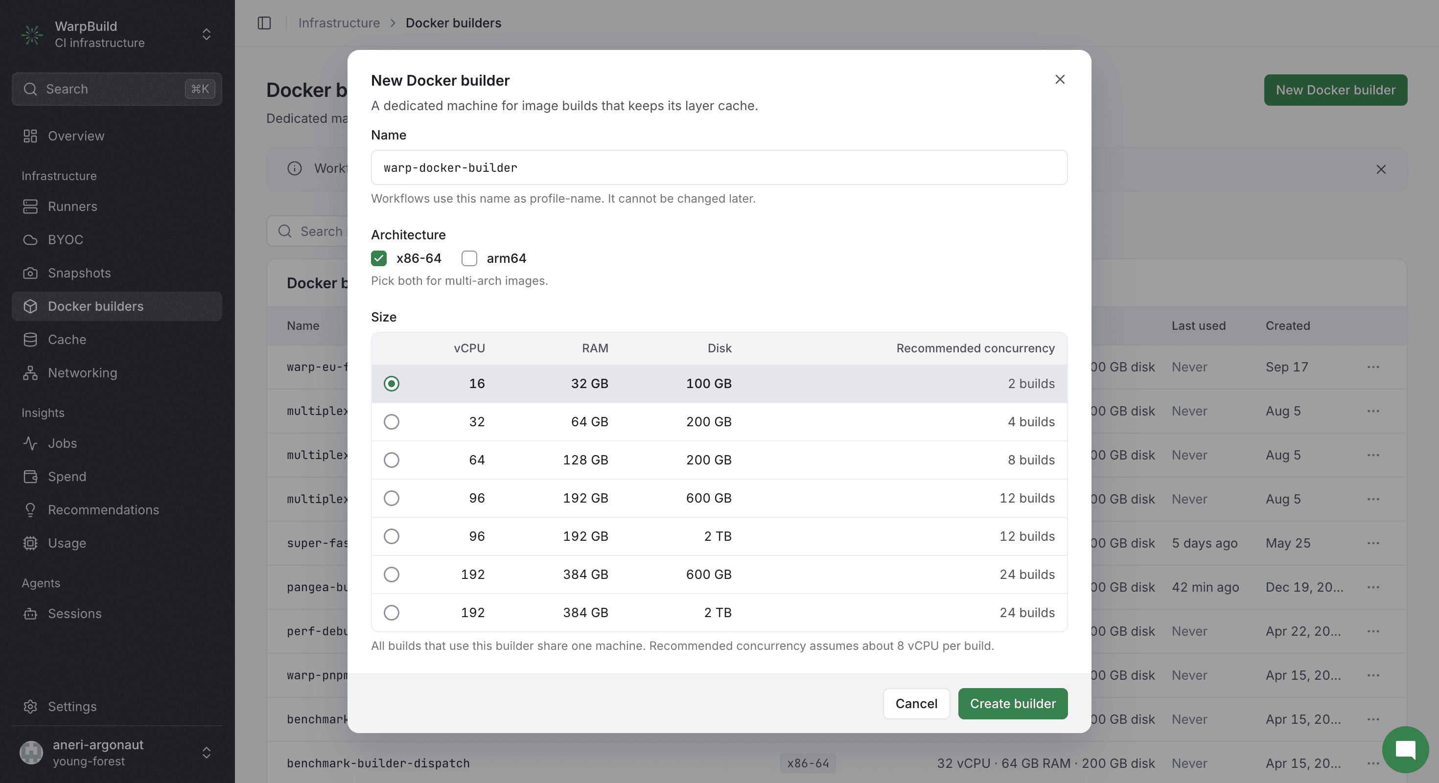Click the '5 days ago' cell
The width and height of the screenshot is (1439, 783).
click(x=1205, y=543)
